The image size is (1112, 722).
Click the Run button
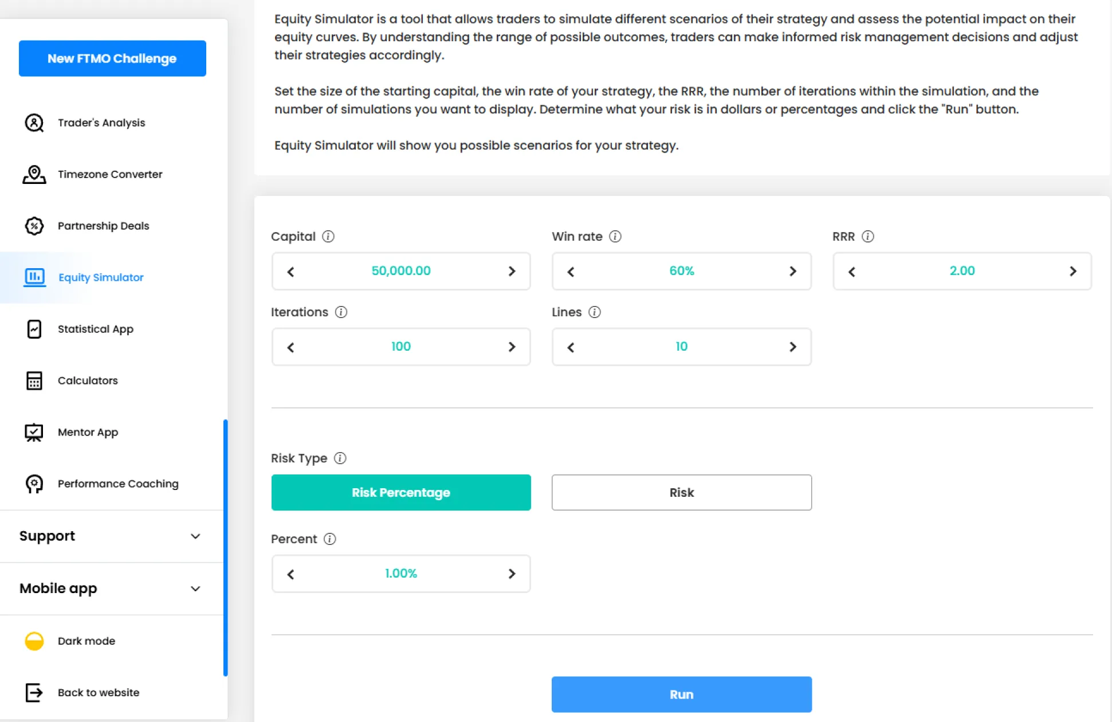click(x=681, y=694)
